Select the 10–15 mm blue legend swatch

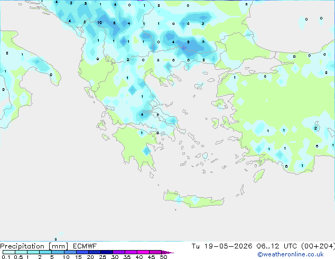pos(70,252)
